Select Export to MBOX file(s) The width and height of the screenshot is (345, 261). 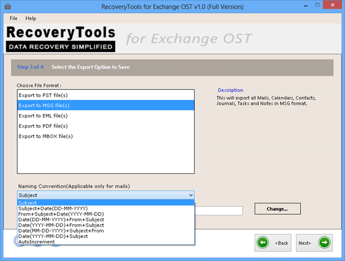106,136
